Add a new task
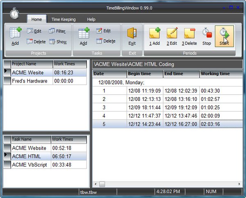This screenshot has height=198, width=246. (84, 36)
